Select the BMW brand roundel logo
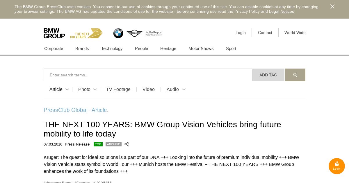 tap(118, 33)
